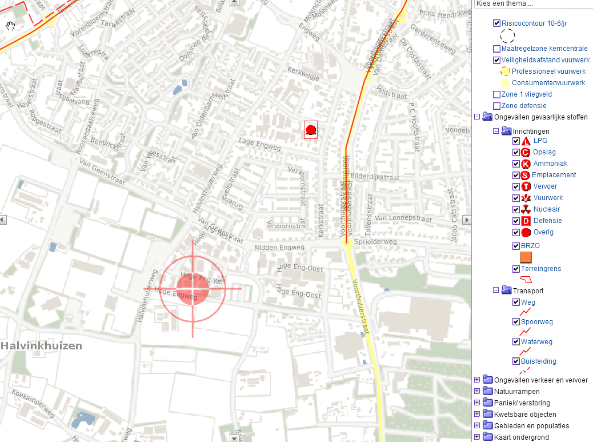This screenshot has width=593, height=442.
Task: Click the Nucleair radiation symbol icon
Action: click(x=526, y=209)
